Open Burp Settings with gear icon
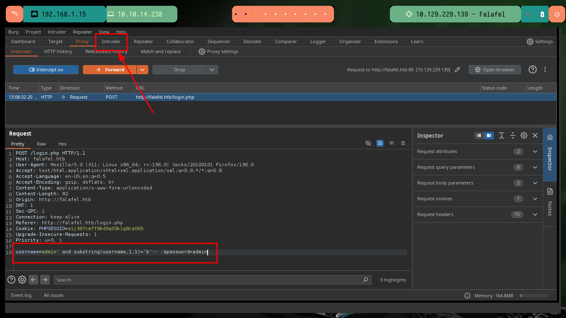This screenshot has width=566, height=318. click(x=540, y=41)
